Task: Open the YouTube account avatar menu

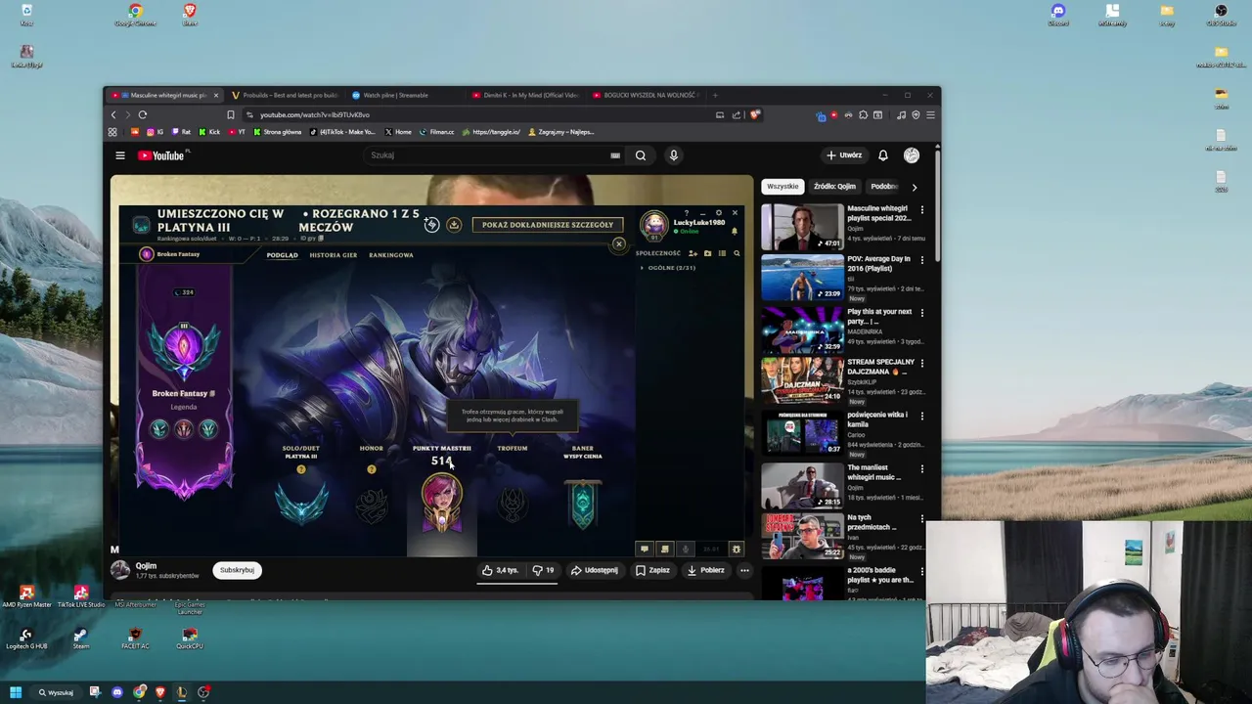Action: (912, 155)
